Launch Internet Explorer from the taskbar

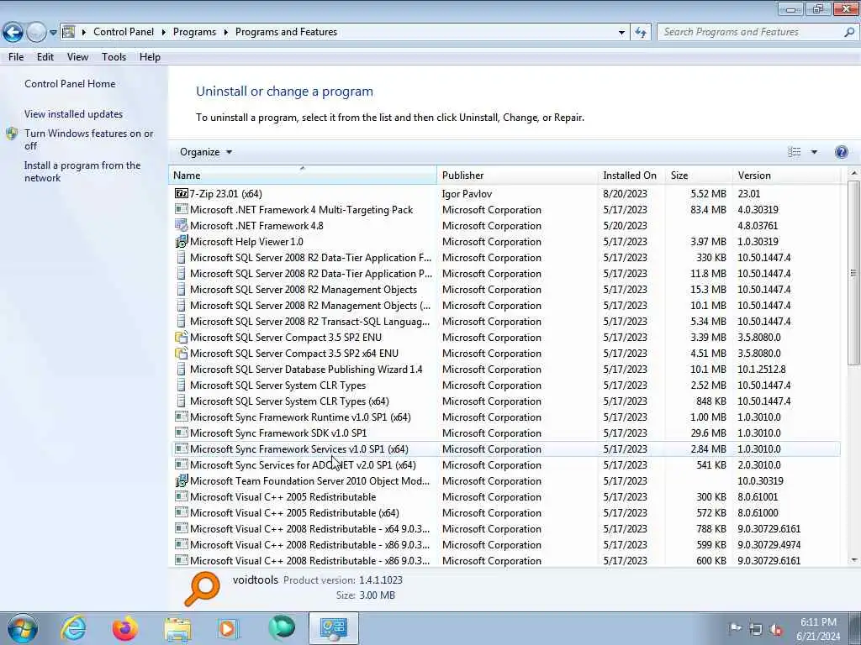(73, 628)
